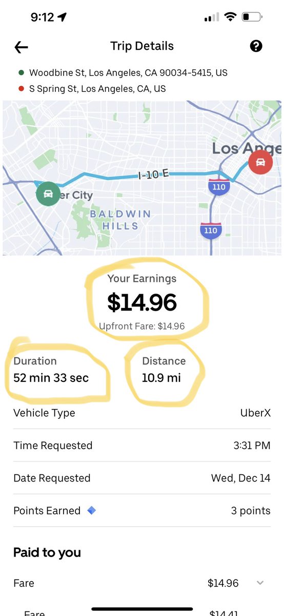Tap the Woodbine St pickup address

(128, 73)
